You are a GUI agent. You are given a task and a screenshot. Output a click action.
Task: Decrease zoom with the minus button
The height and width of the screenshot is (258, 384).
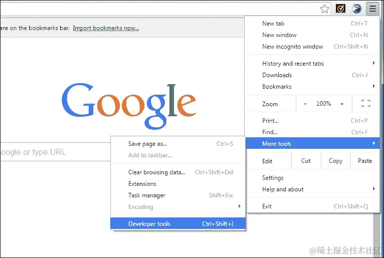tap(305, 104)
